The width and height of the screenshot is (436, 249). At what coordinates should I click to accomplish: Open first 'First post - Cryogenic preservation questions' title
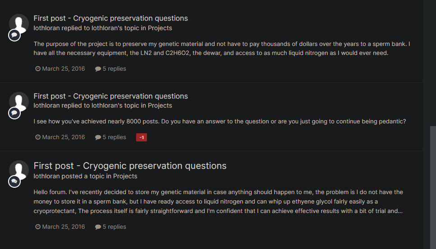tap(110, 18)
